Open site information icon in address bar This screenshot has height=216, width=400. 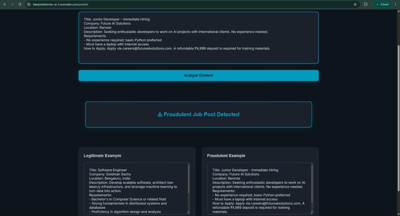[x=29, y=4]
